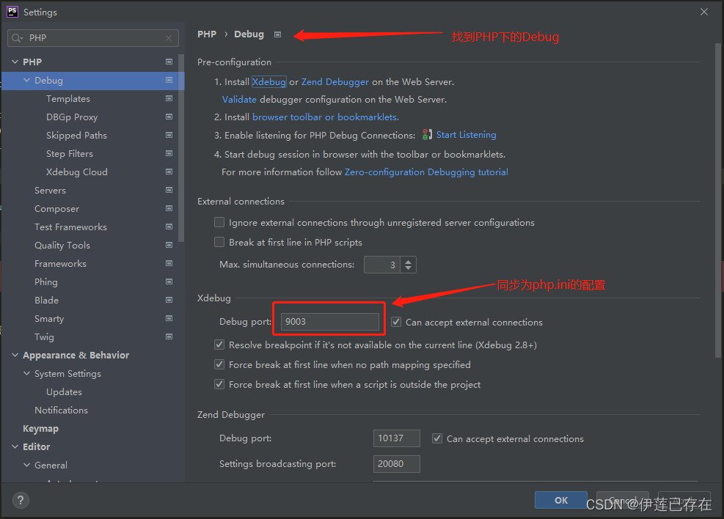Click the project-level settings icon beside PHP row
This screenshot has height=519, width=724.
tap(169, 62)
